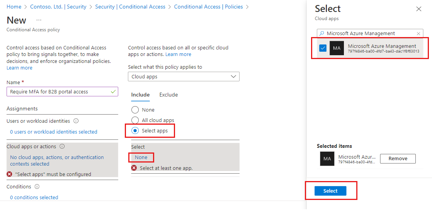Open Conditional Access | Policies breadcrumb

click(x=209, y=7)
